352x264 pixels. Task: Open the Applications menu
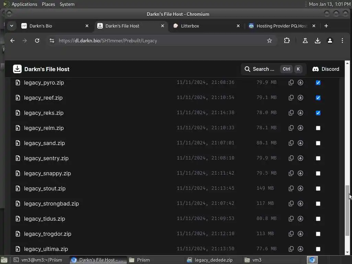[x=24, y=4]
